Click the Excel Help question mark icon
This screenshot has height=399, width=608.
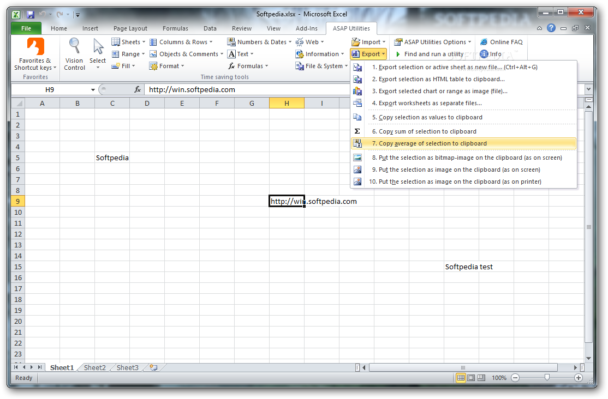click(x=551, y=28)
